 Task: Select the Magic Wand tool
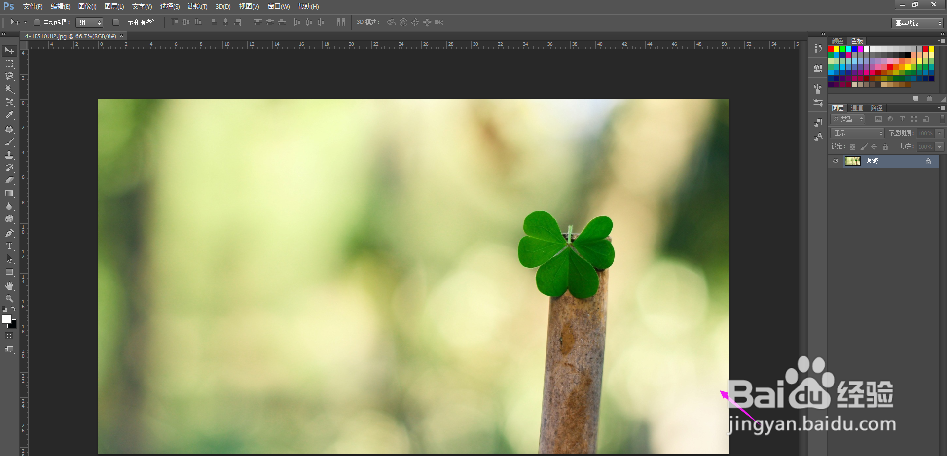coord(9,89)
